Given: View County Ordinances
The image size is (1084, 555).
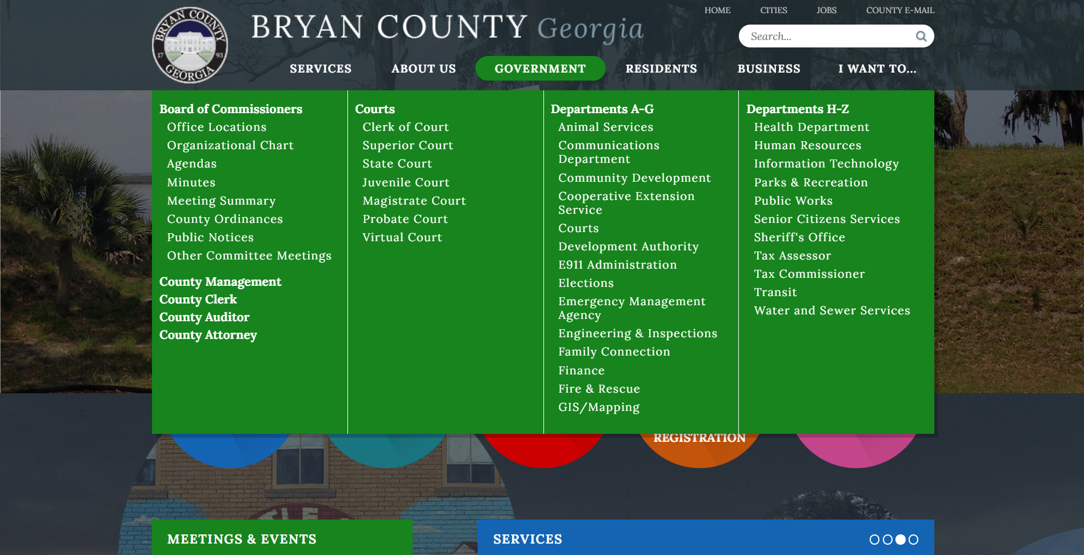Looking at the screenshot, I should click(225, 219).
